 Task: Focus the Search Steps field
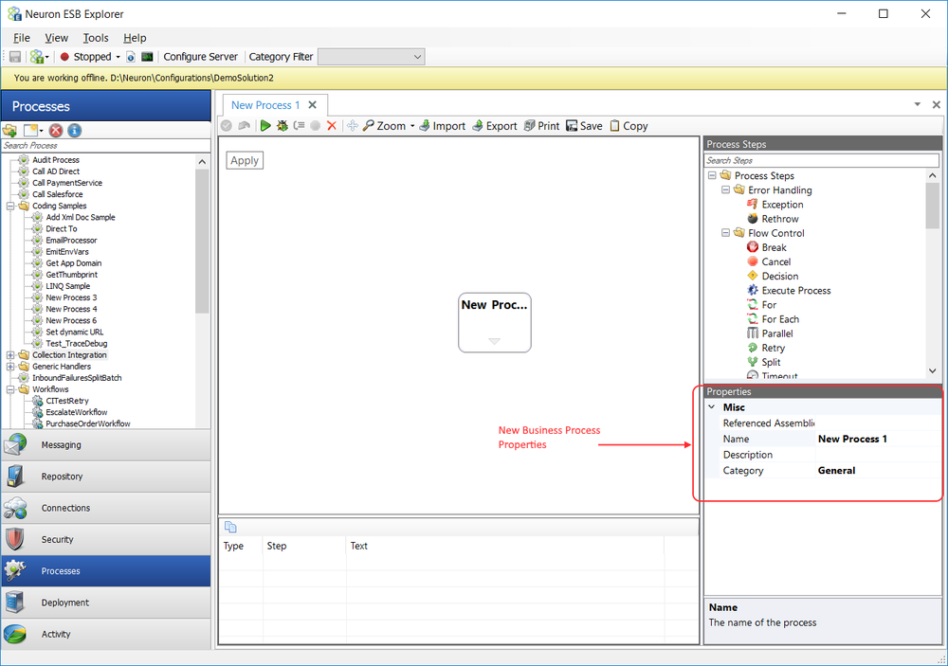822,161
